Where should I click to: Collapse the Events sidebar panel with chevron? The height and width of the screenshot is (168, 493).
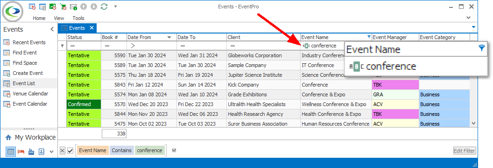[x=52, y=29]
